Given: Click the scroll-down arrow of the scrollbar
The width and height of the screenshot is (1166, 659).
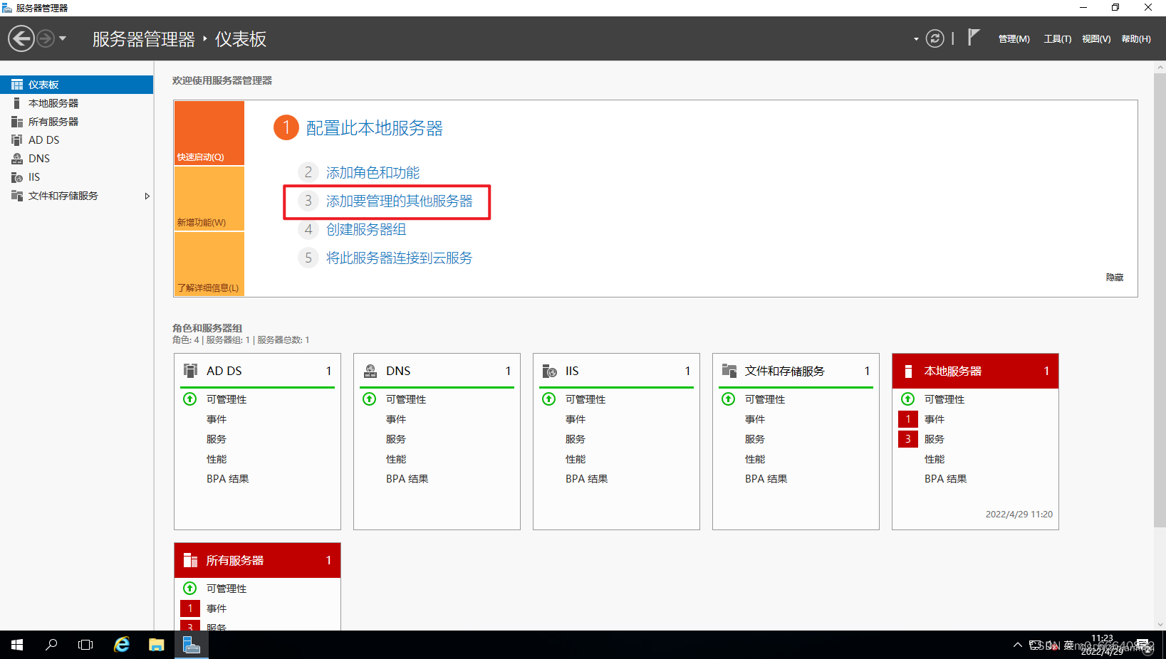Looking at the screenshot, I should [x=1160, y=624].
